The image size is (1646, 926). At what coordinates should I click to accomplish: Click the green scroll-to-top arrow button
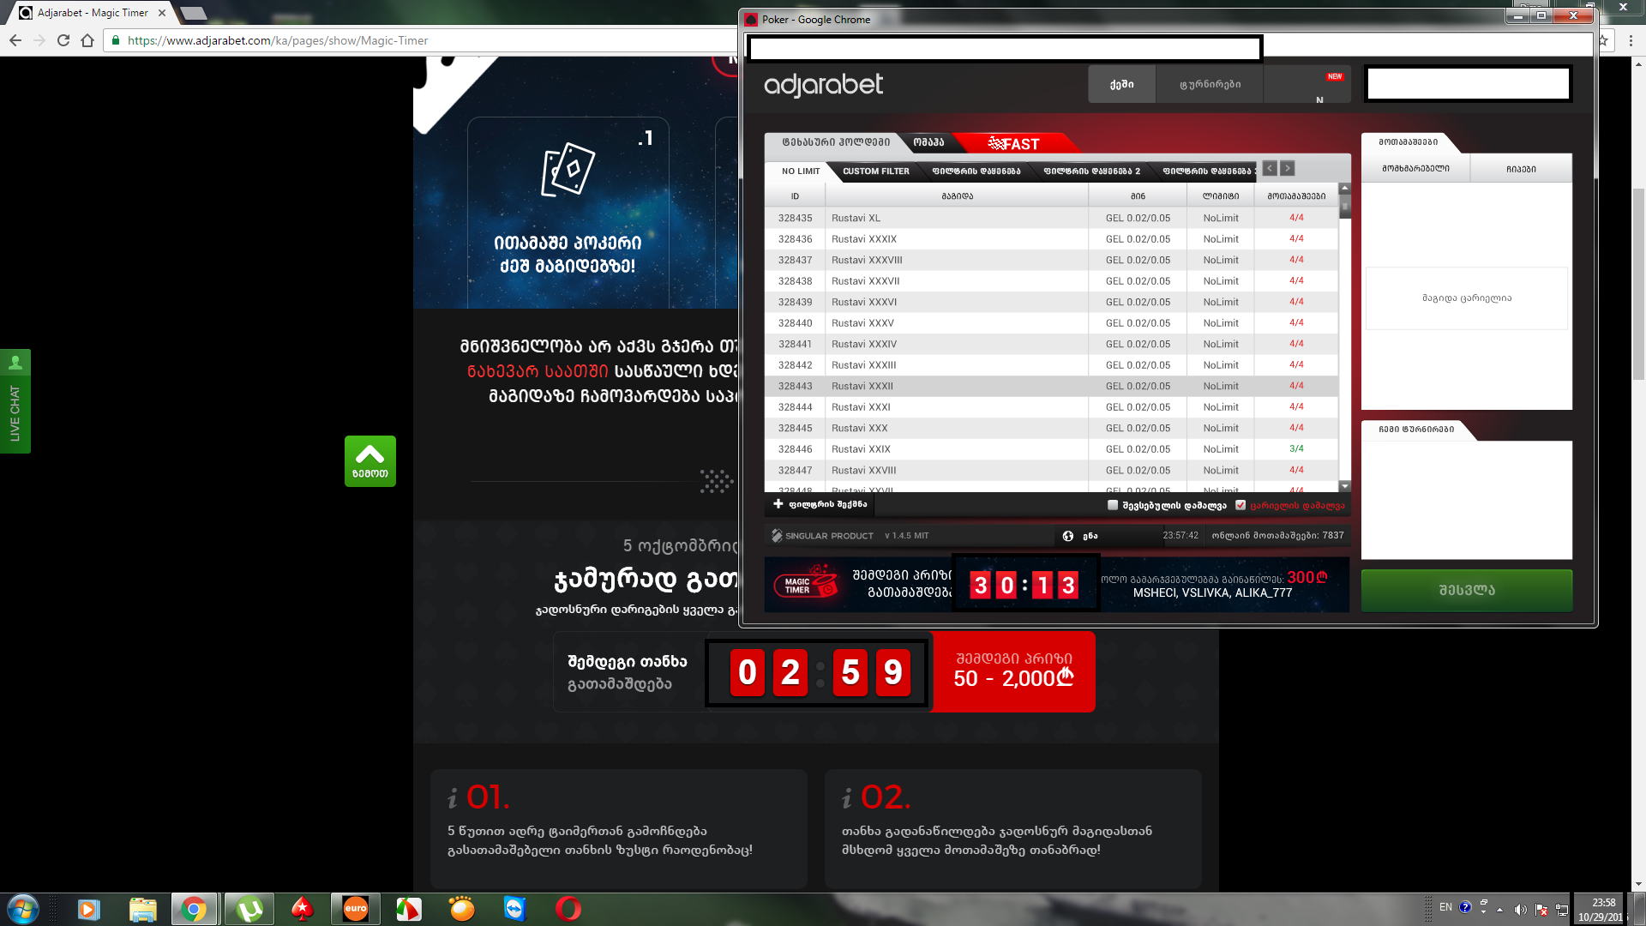[369, 460]
